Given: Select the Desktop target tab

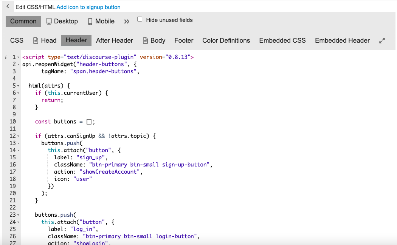Looking at the screenshot, I should point(62,22).
